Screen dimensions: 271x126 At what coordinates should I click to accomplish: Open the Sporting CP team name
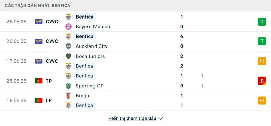click(x=89, y=86)
